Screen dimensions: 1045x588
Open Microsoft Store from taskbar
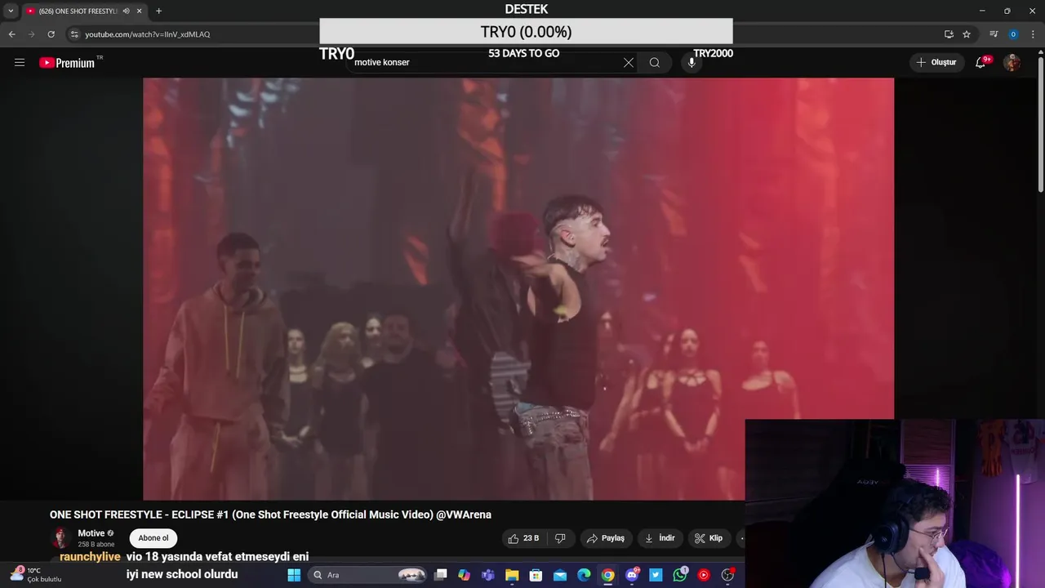(x=536, y=575)
